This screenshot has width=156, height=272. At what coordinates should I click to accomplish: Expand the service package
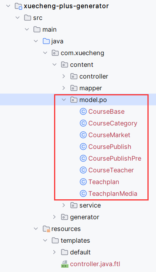64,206
